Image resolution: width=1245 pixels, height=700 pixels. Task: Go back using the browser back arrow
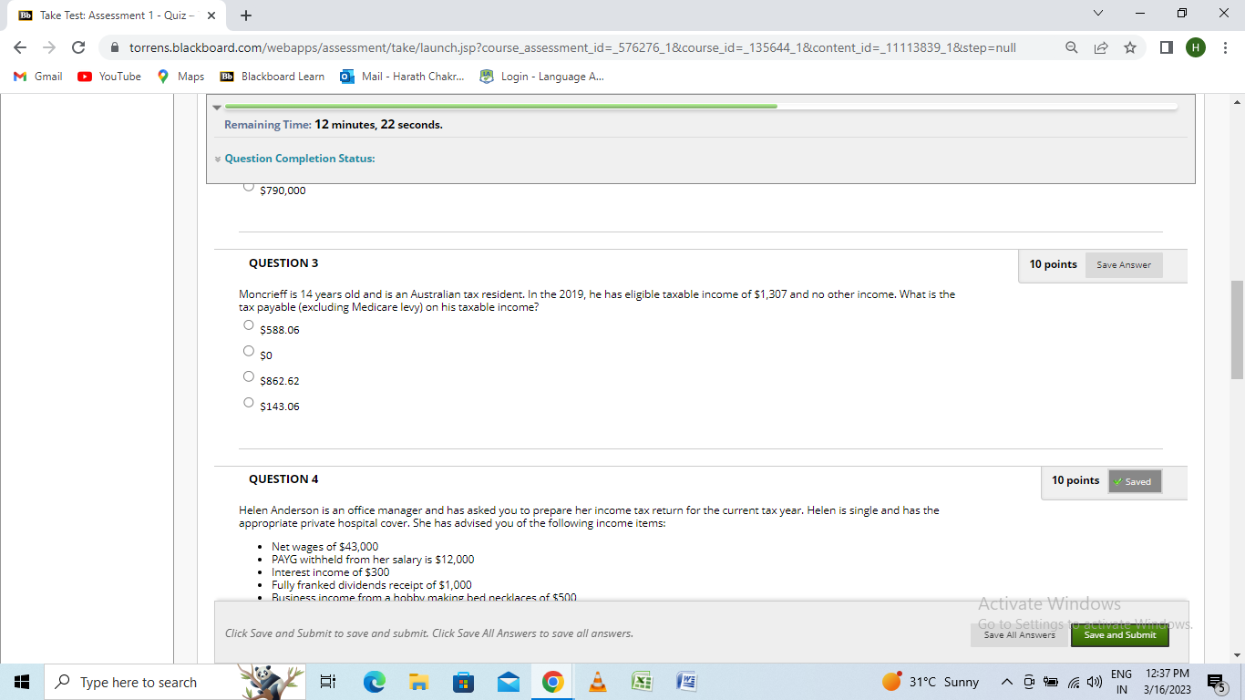coord(20,47)
